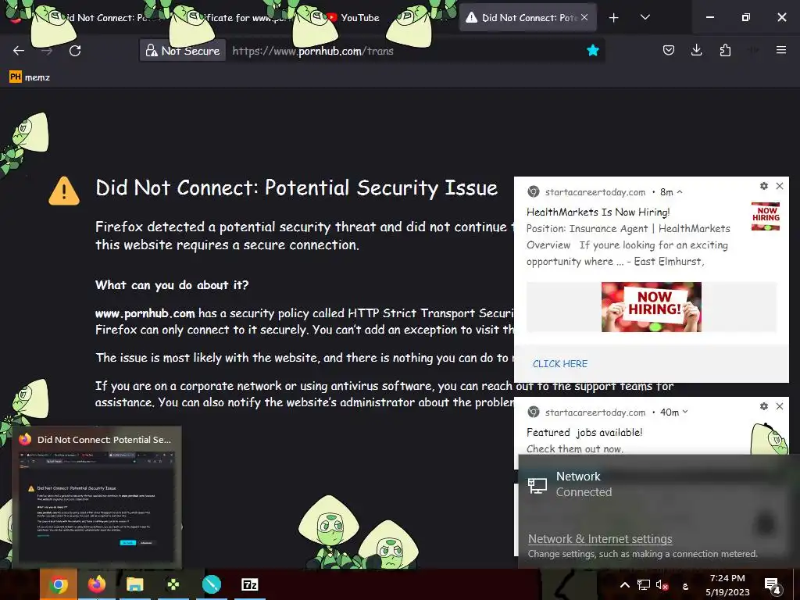This screenshot has width=800, height=600.
Task: Open the Not Secure site information padlock
Action: [x=183, y=51]
